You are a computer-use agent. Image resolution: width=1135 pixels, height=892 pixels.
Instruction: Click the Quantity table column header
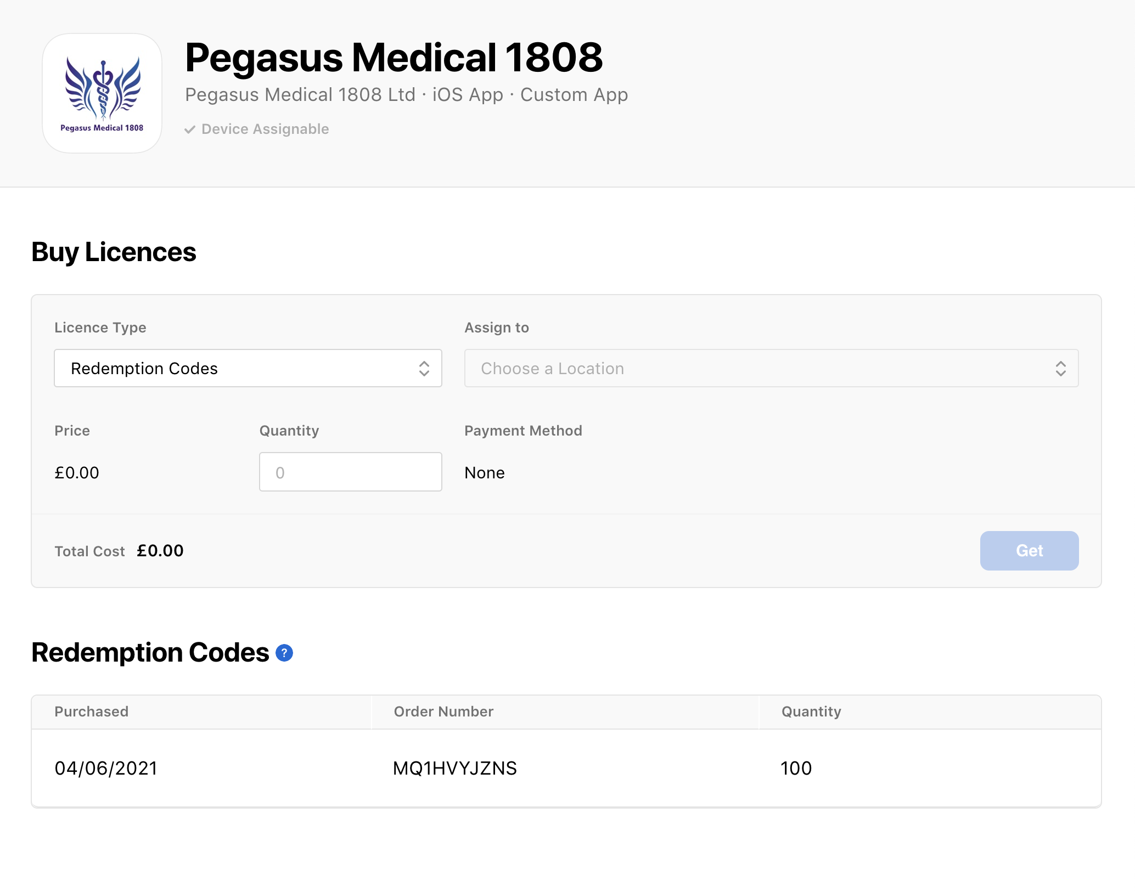tap(811, 712)
